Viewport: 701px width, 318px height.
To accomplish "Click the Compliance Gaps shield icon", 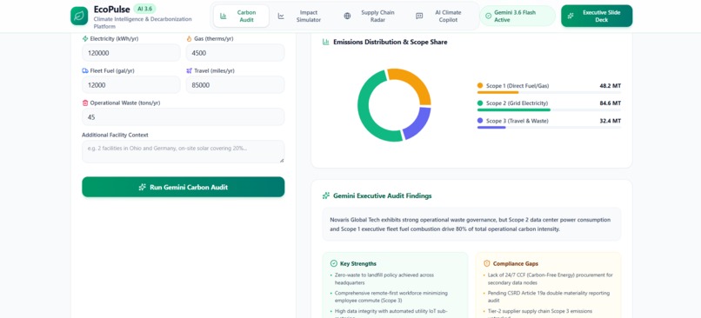I will coord(487,263).
